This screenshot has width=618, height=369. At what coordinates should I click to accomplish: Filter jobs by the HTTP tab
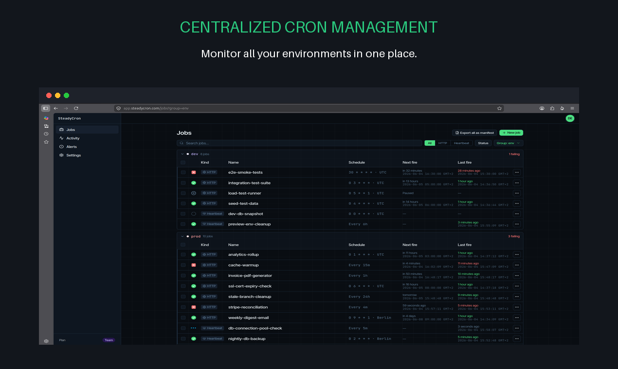point(442,143)
